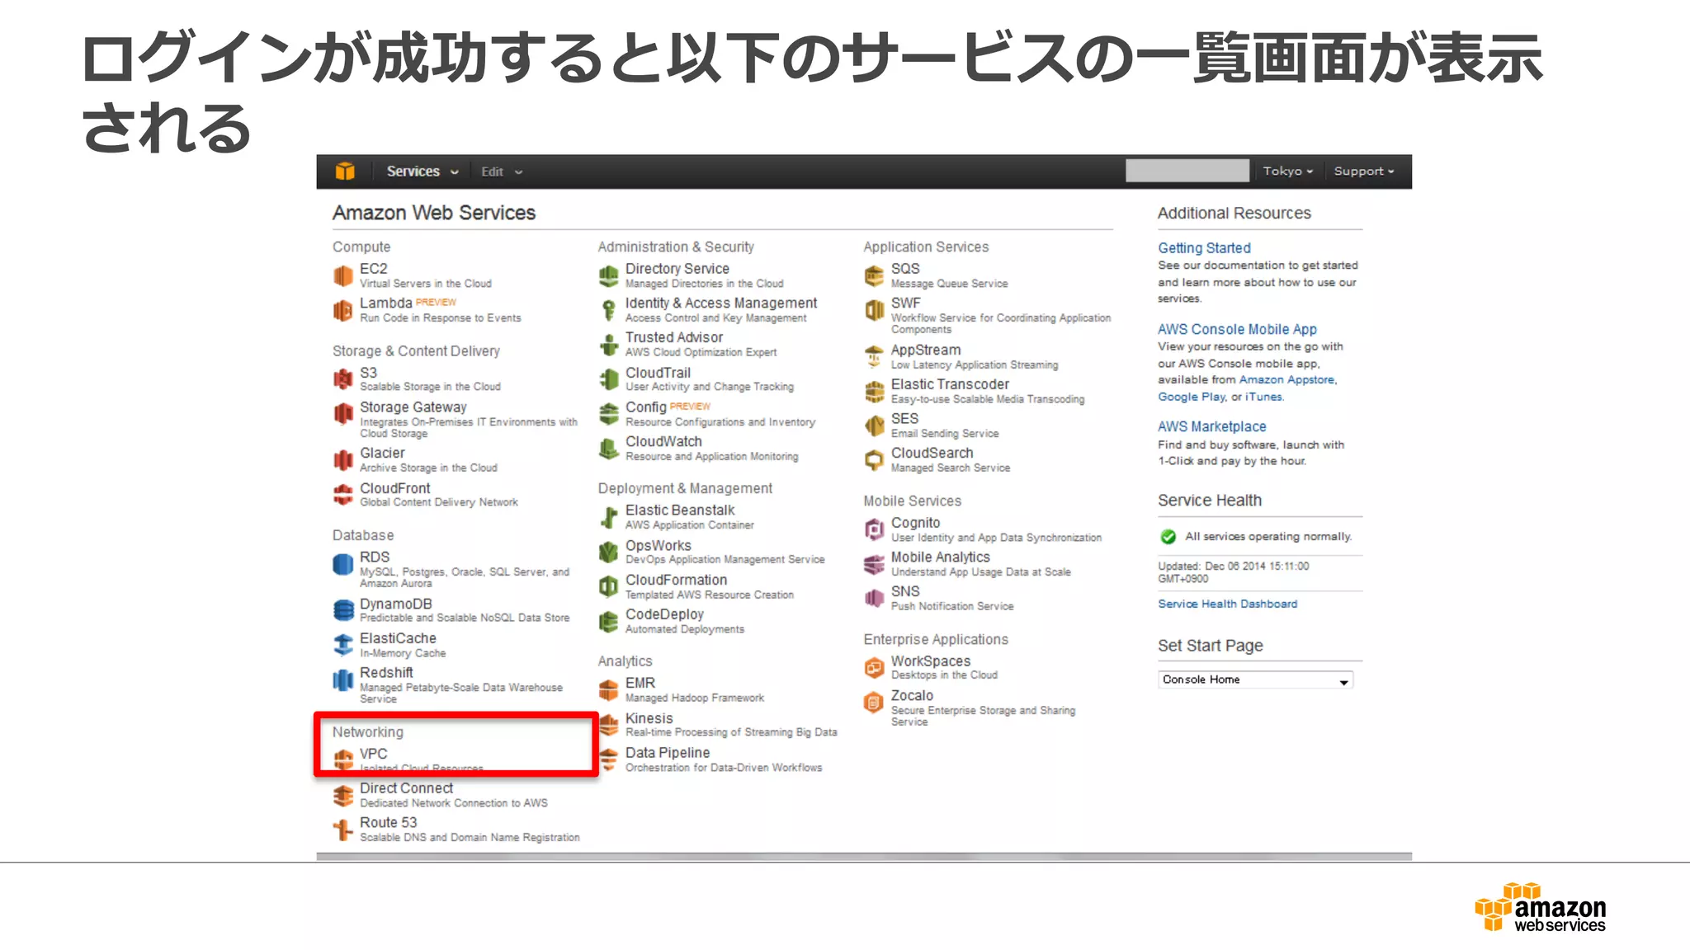This screenshot has width=1690, height=950.
Task: Open the Zocalo icon
Action: click(x=875, y=703)
